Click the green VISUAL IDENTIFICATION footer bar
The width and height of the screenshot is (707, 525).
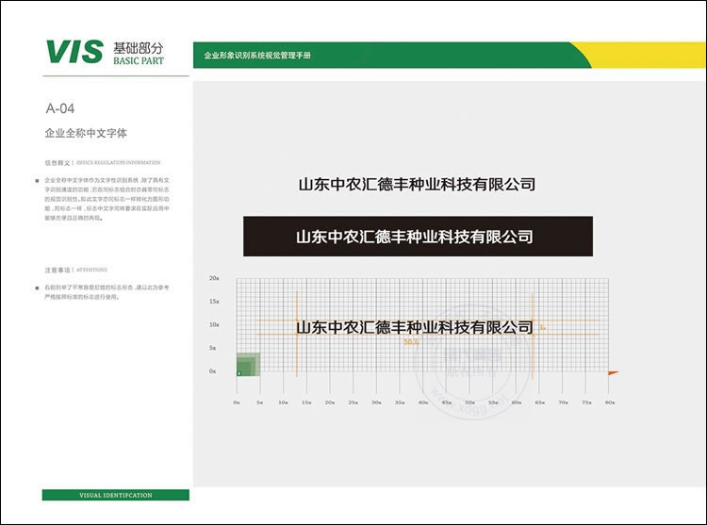(x=115, y=495)
